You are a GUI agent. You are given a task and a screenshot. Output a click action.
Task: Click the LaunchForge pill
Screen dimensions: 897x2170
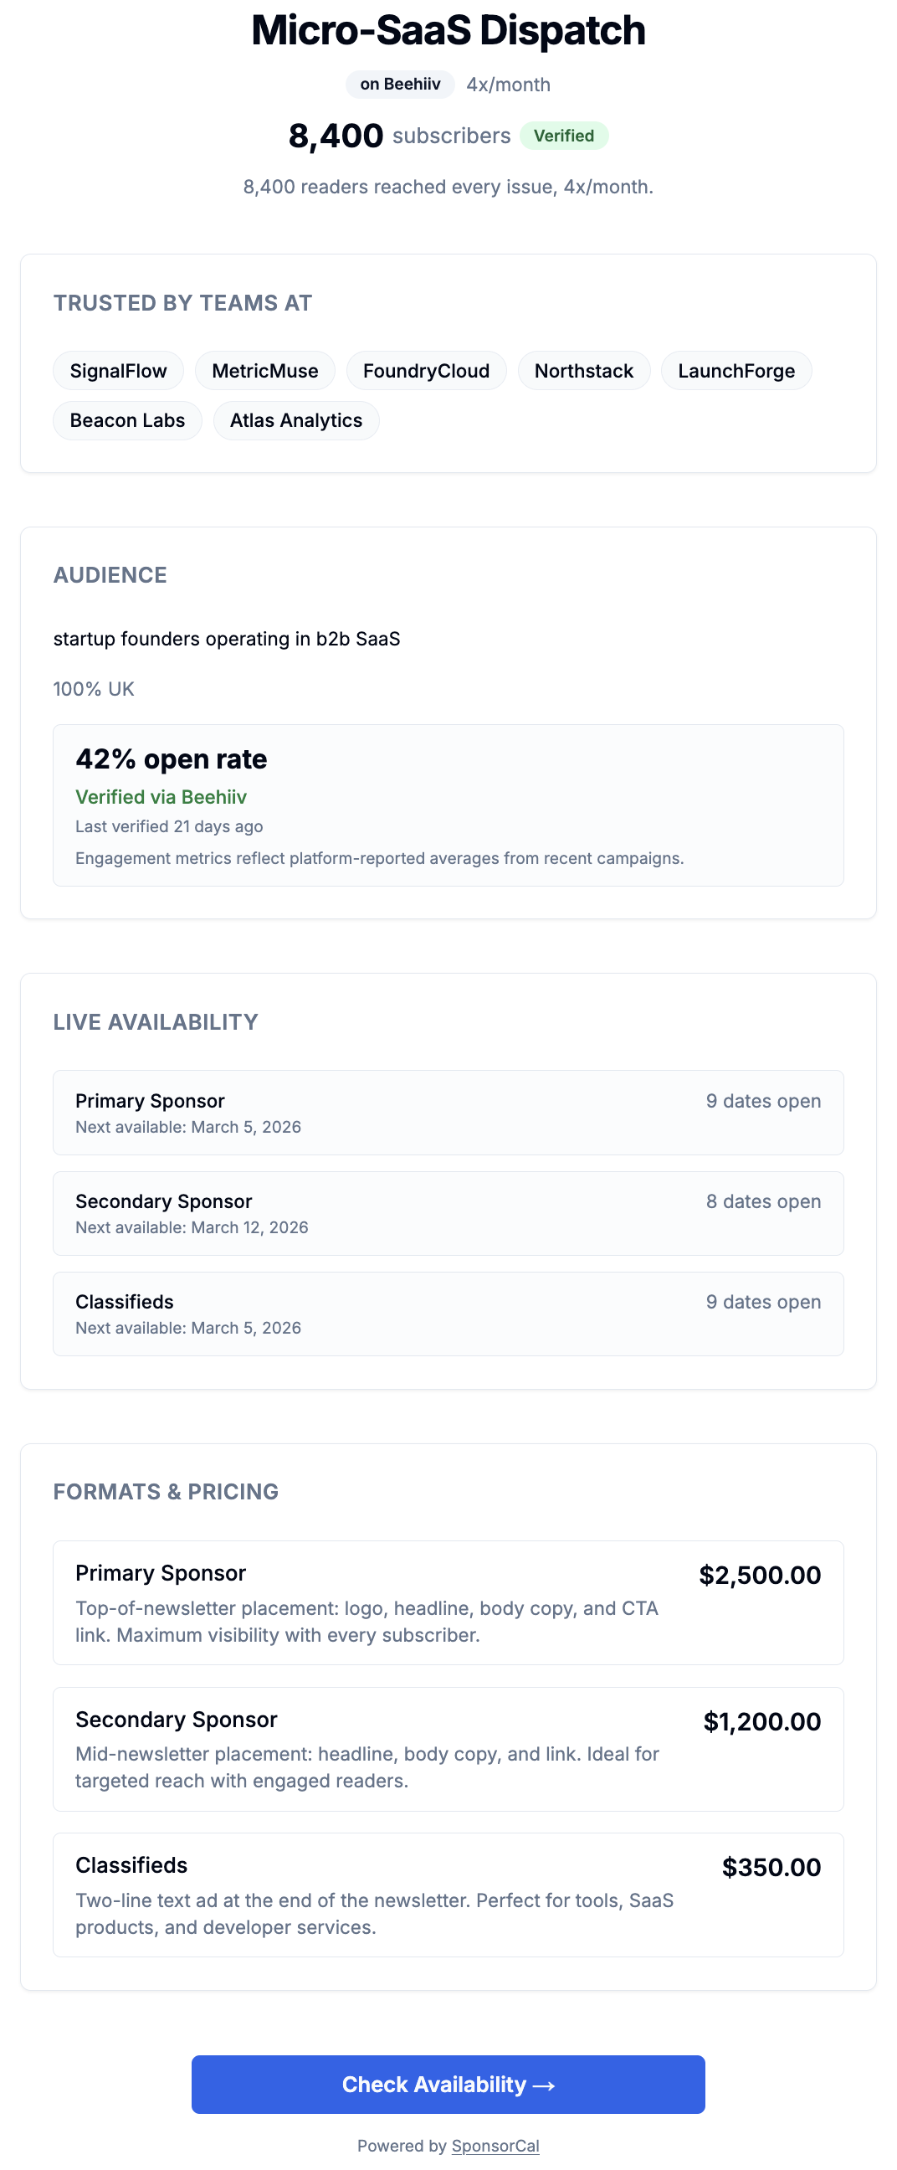pos(736,371)
